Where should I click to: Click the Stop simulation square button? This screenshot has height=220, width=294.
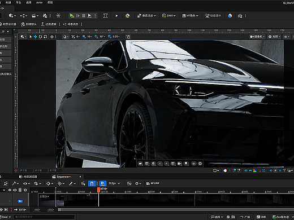pyautogui.click(x=84, y=16)
